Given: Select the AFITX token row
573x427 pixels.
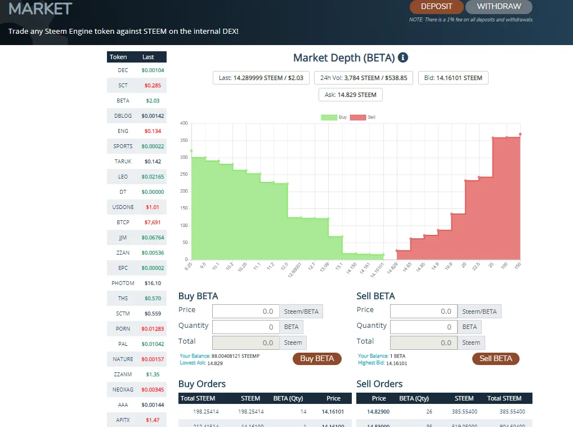Looking at the screenshot, I should 137,420.
